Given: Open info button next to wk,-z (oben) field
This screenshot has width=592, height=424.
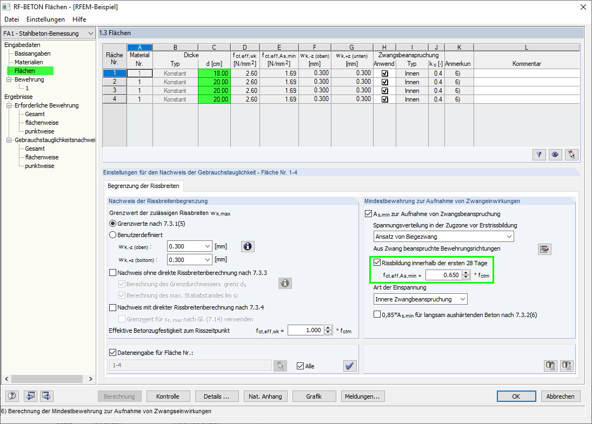Looking at the screenshot, I should click(248, 246).
